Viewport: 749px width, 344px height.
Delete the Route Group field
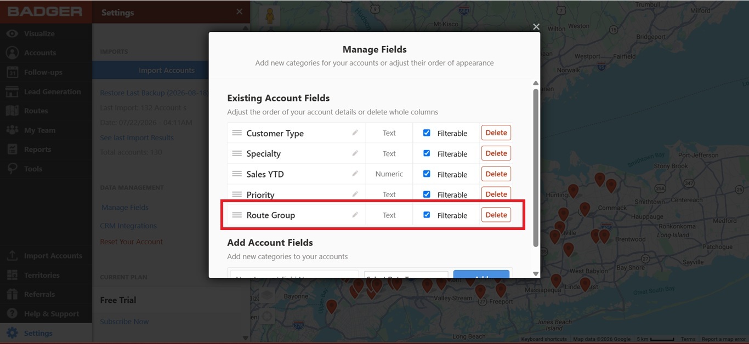coord(496,215)
